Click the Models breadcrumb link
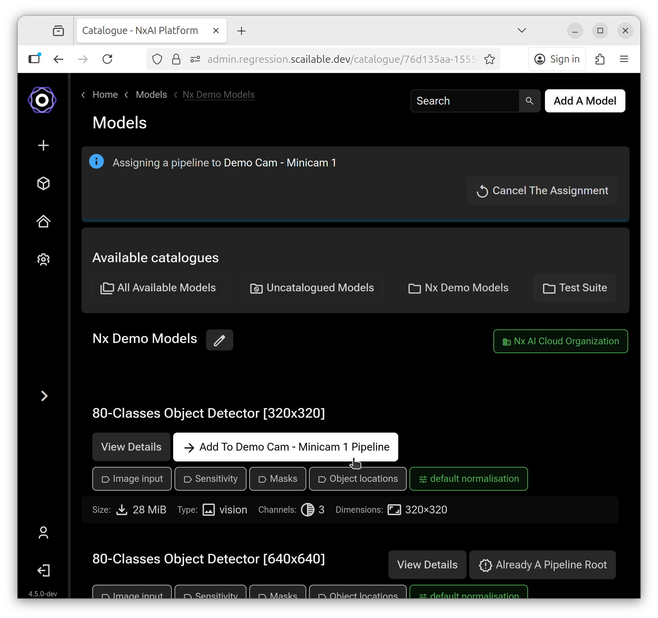Image resolution: width=658 pixels, height=618 pixels. 151,95
